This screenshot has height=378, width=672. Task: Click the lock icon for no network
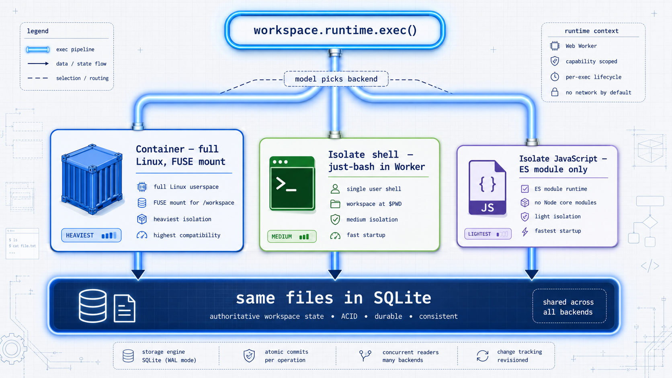555,92
